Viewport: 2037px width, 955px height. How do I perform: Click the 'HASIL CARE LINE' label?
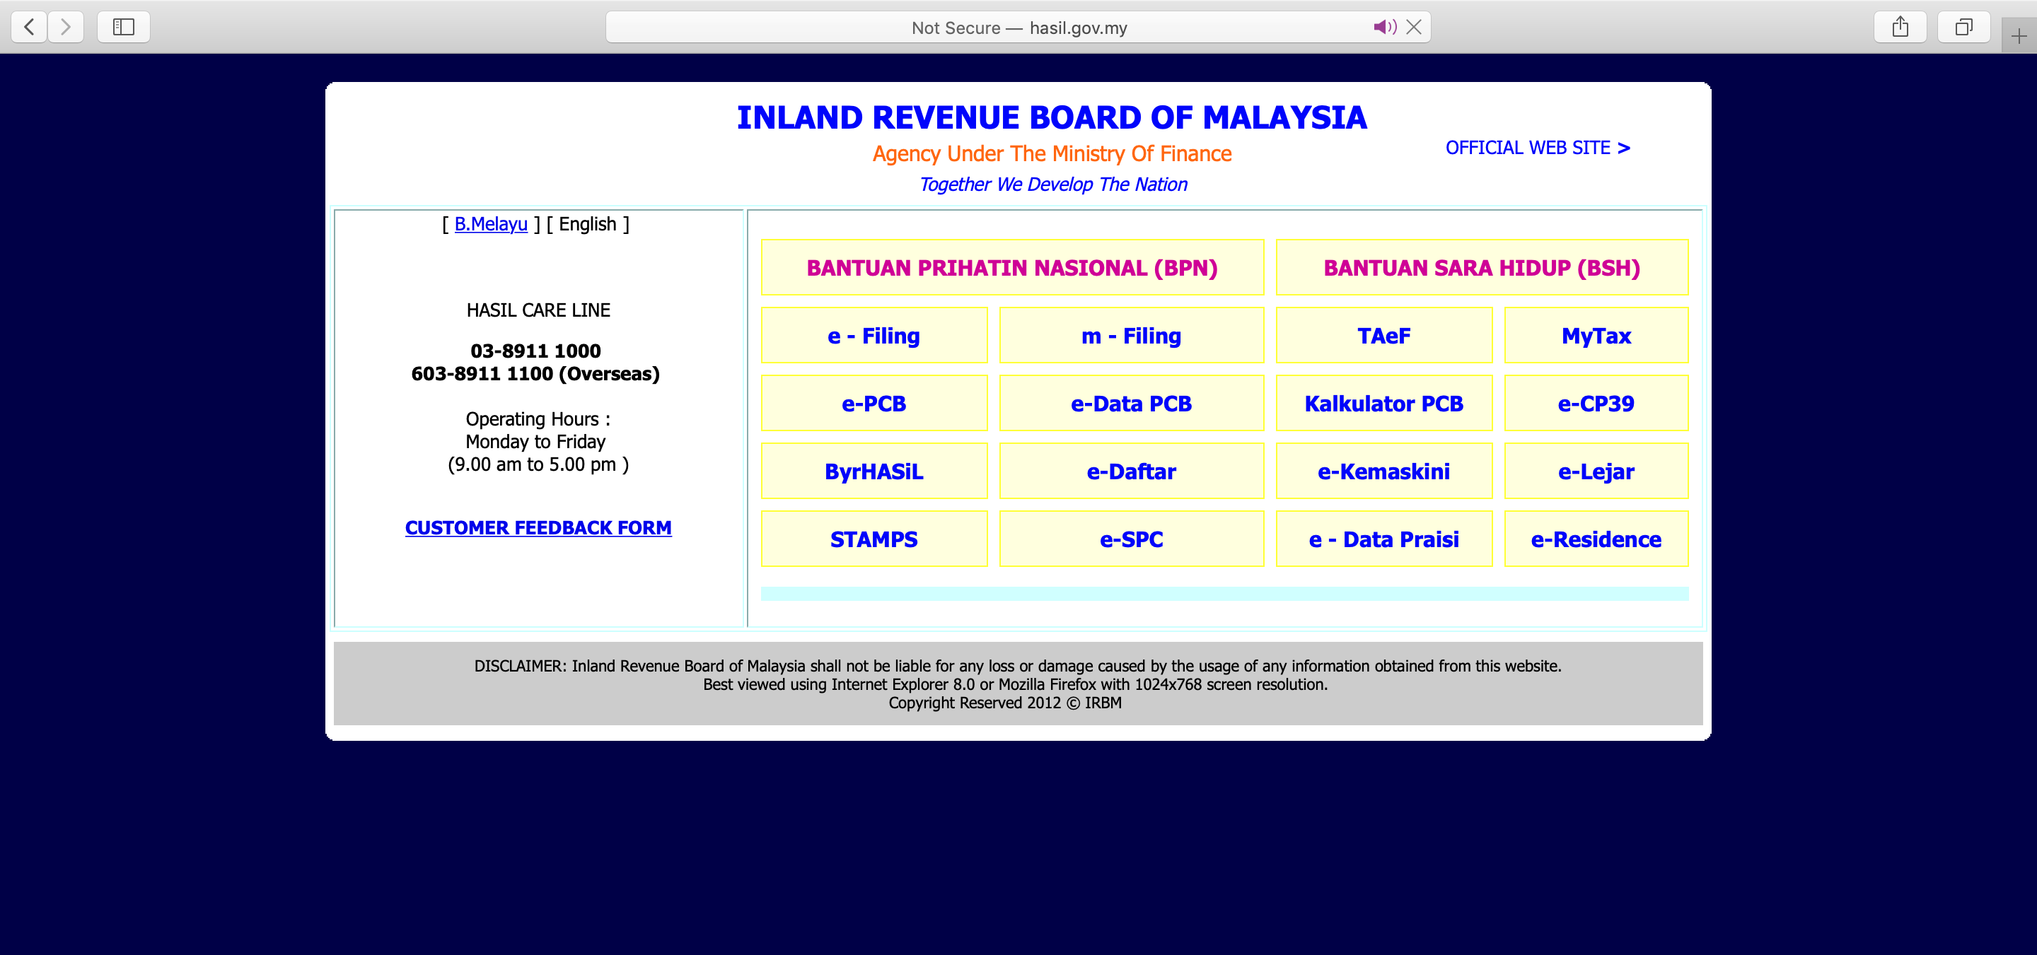[x=538, y=310]
